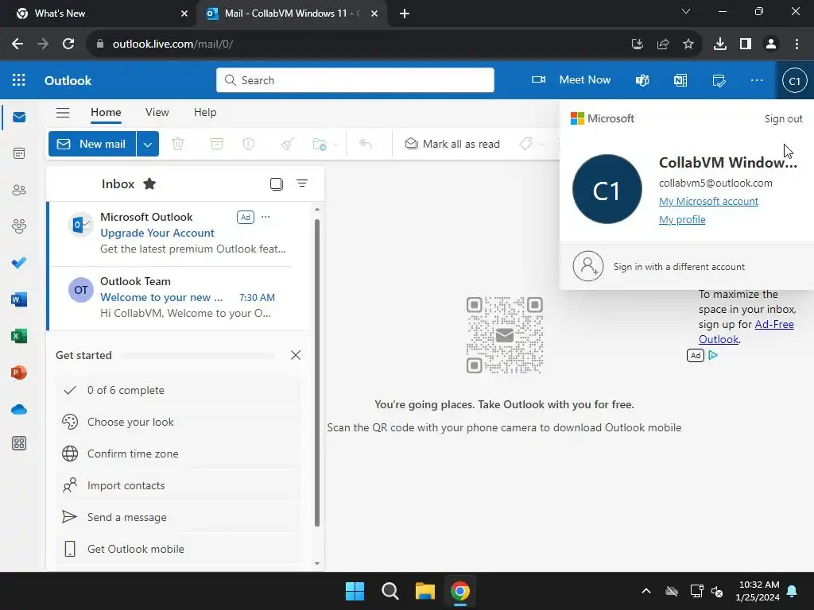The image size is (814, 610).
Task: Open the Calendar icon in left sidebar
Action: [19, 153]
